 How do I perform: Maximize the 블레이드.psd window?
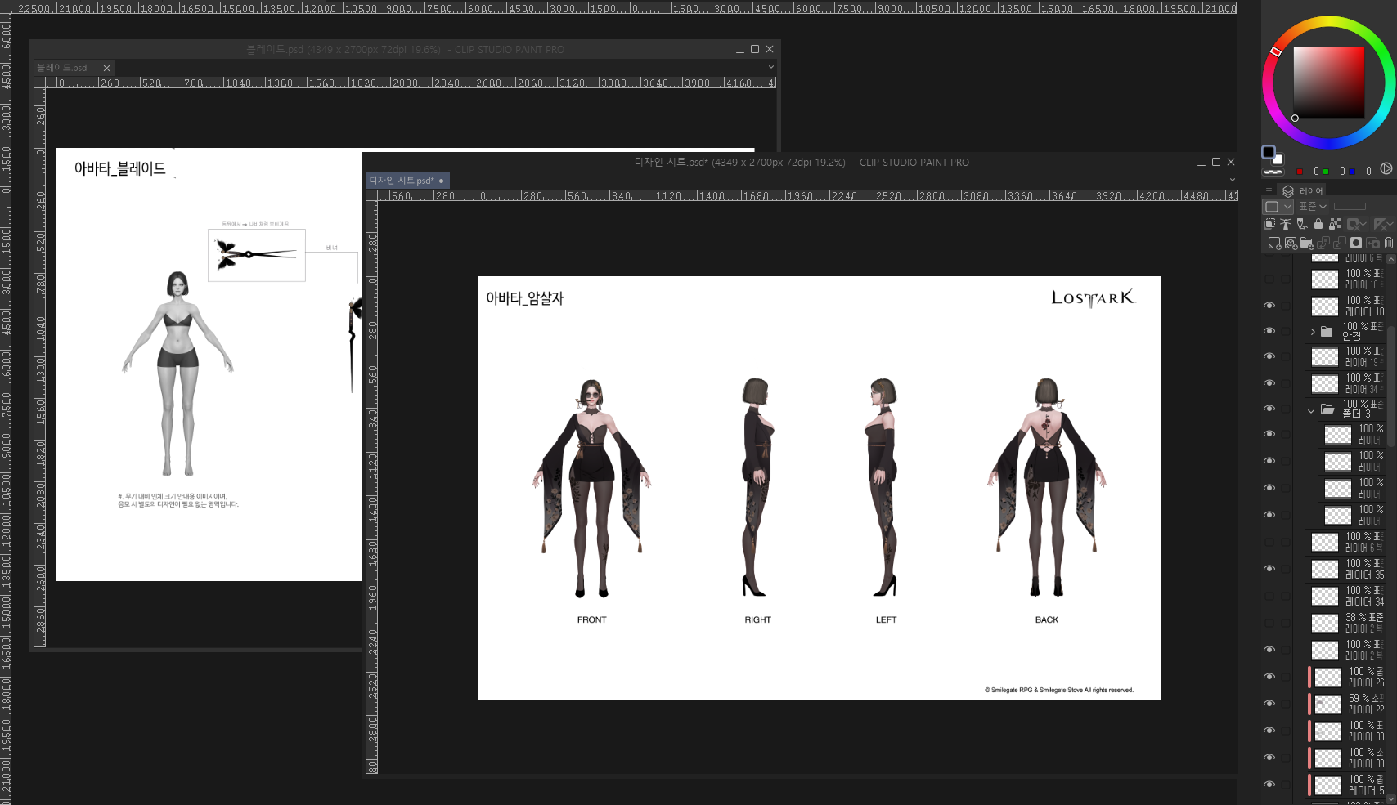pyautogui.click(x=755, y=49)
